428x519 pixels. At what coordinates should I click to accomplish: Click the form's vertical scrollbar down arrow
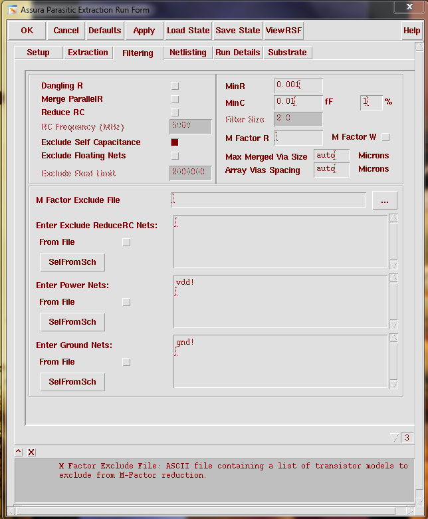[419, 502]
